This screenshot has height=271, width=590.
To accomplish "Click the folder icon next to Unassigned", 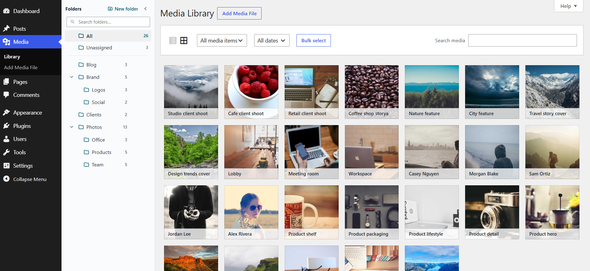I will (x=81, y=47).
